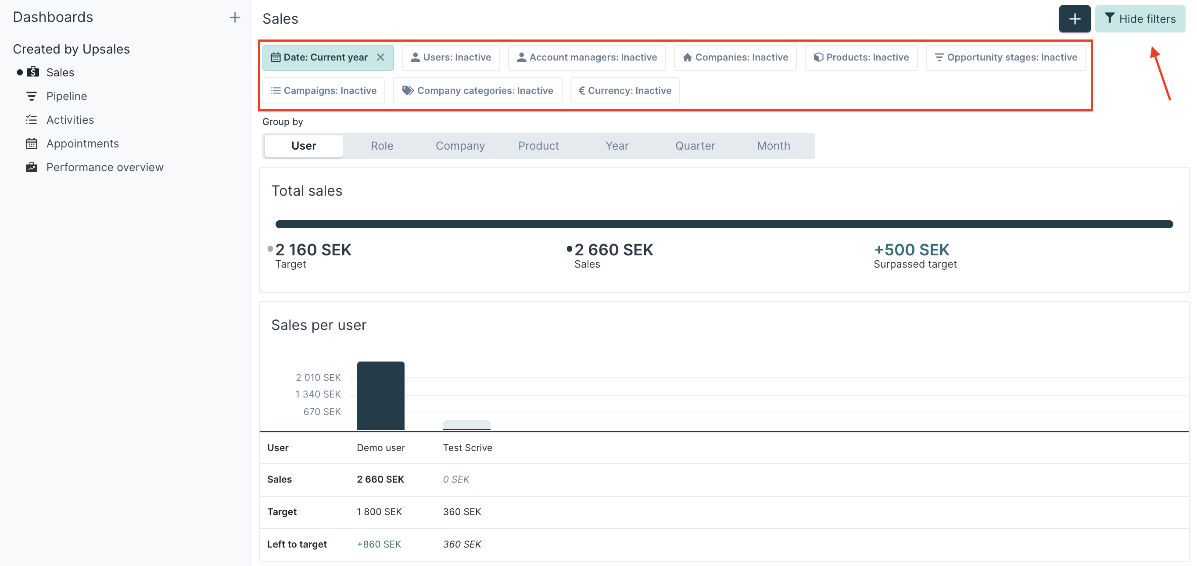
Task: Click the Sales briefcase icon in sidebar
Action: [33, 72]
